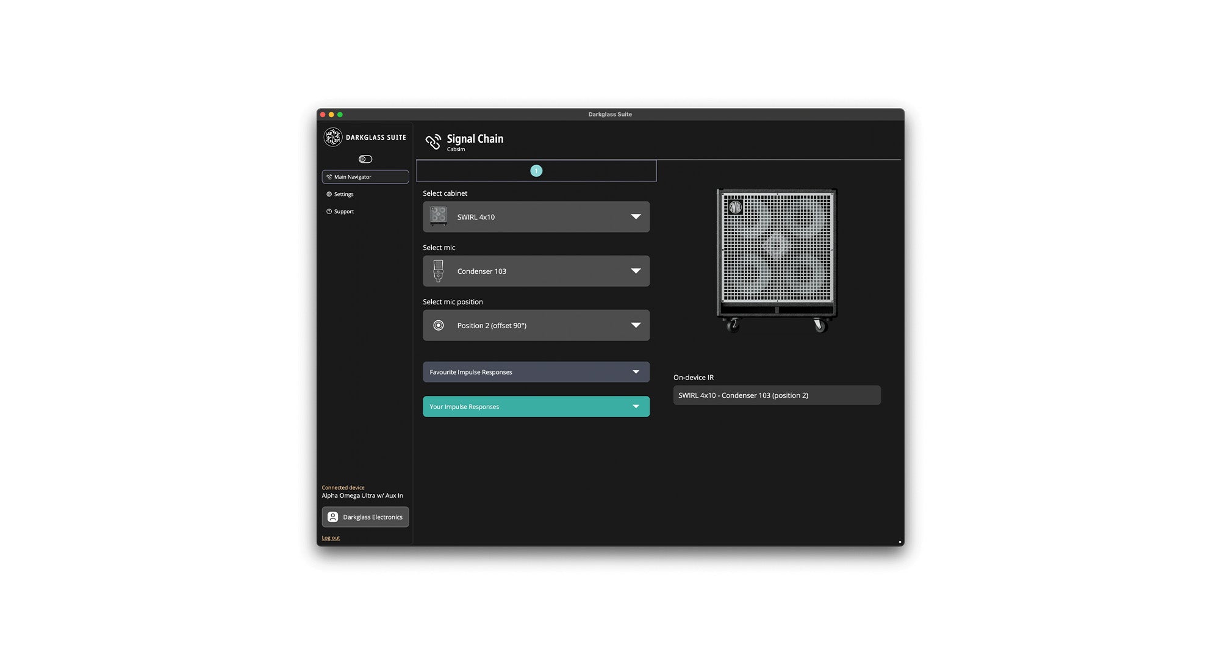This screenshot has height=671, width=1220.
Task: Click the Signal Chain link icon
Action: coord(433,142)
